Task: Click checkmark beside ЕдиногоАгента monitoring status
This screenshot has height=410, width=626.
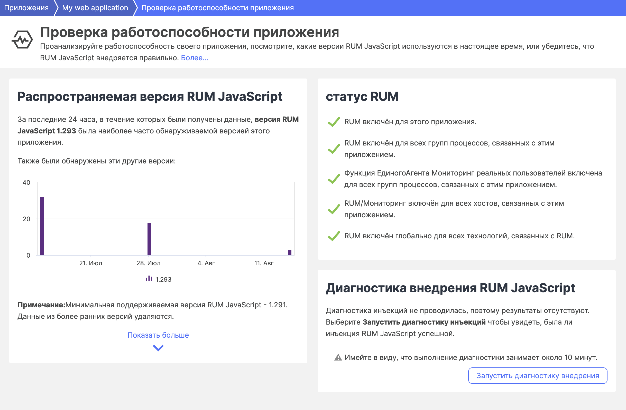Action: coord(334,179)
